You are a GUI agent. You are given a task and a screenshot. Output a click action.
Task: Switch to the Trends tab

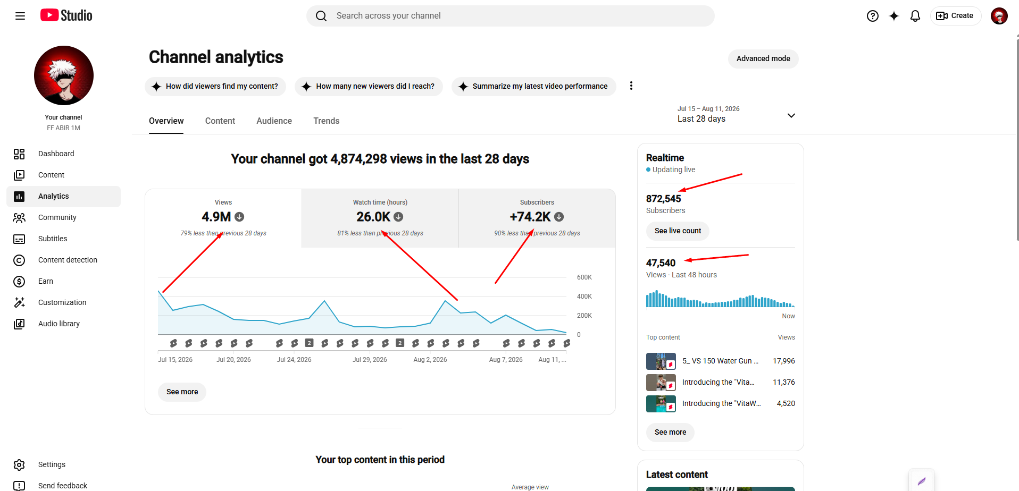coord(326,121)
